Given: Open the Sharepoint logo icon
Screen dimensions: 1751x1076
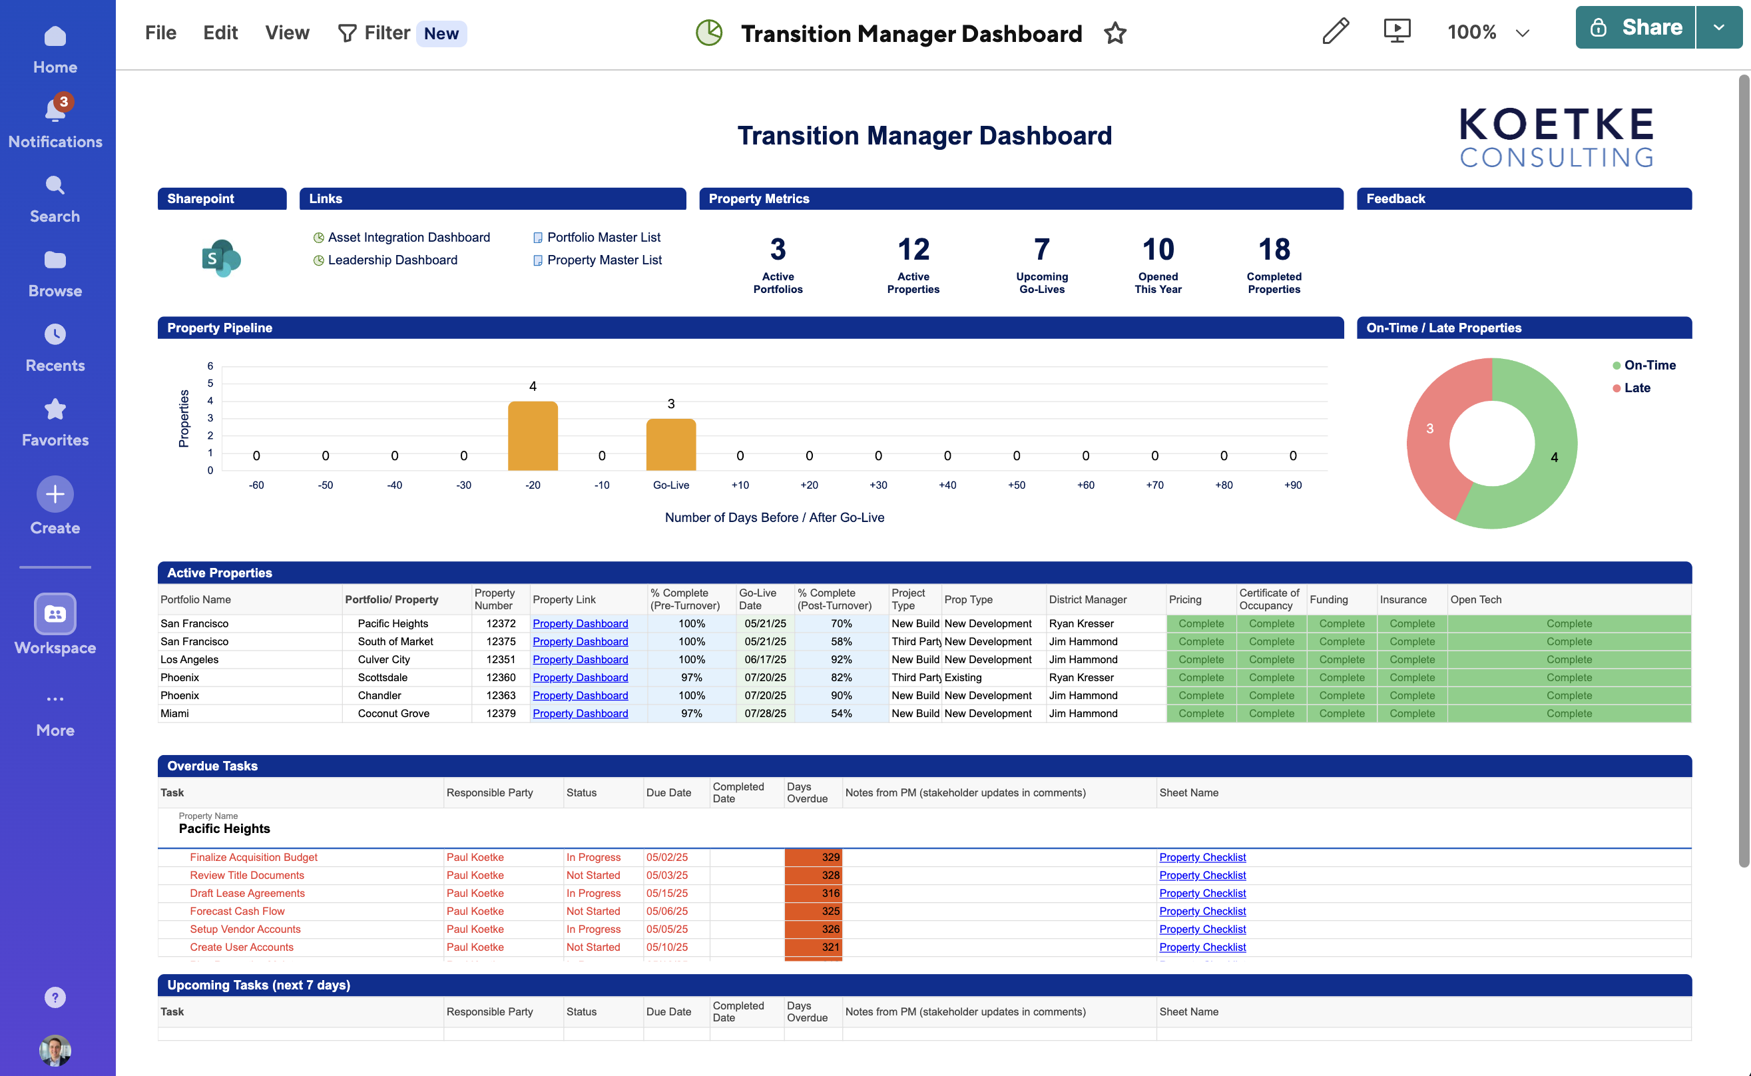Looking at the screenshot, I should [221, 258].
